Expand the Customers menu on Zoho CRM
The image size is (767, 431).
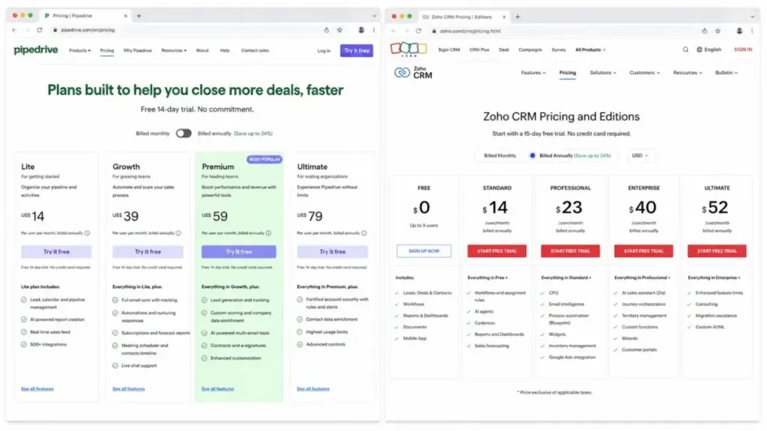pos(645,73)
